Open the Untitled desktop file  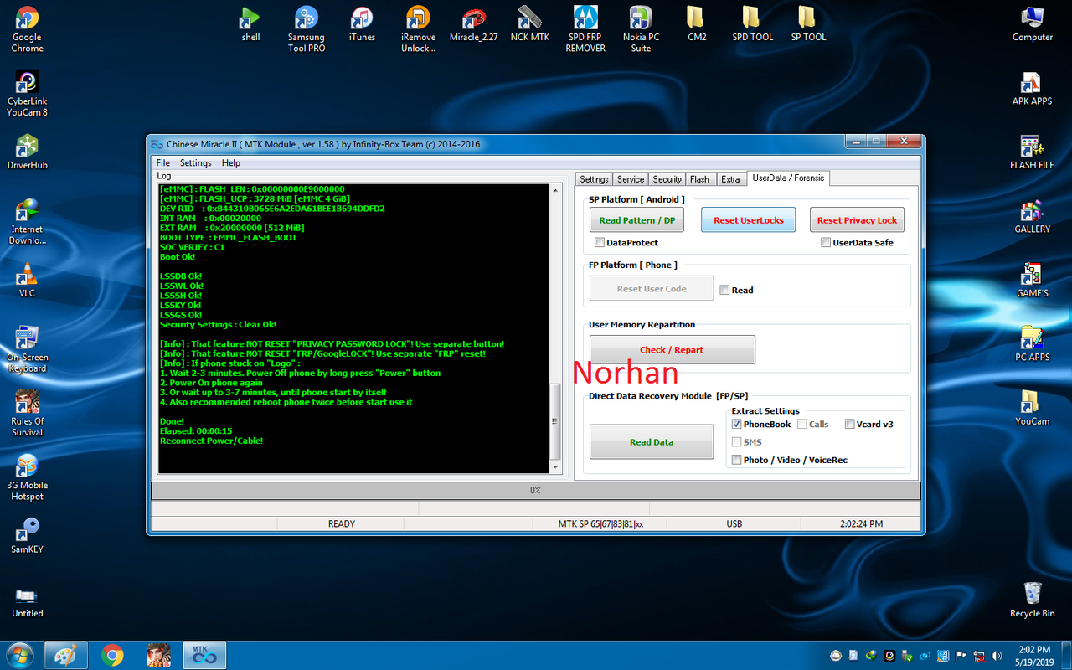[x=27, y=600]
